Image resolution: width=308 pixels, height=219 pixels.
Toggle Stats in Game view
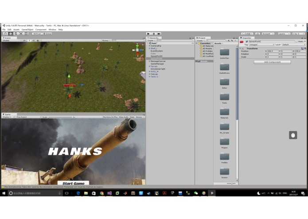(132, 117)
